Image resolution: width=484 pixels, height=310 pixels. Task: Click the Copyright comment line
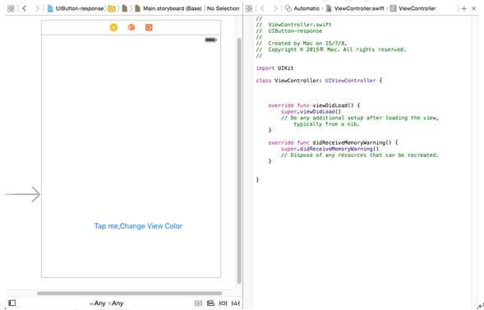click(331, 49)
